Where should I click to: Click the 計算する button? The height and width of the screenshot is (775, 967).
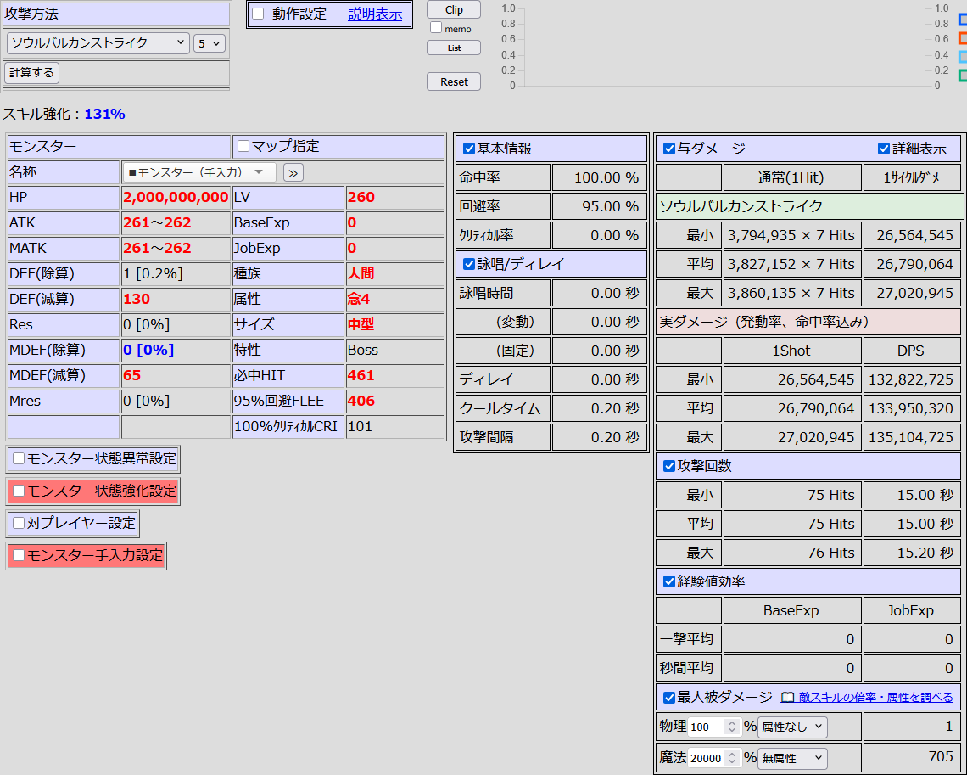[x=32, y=73]
